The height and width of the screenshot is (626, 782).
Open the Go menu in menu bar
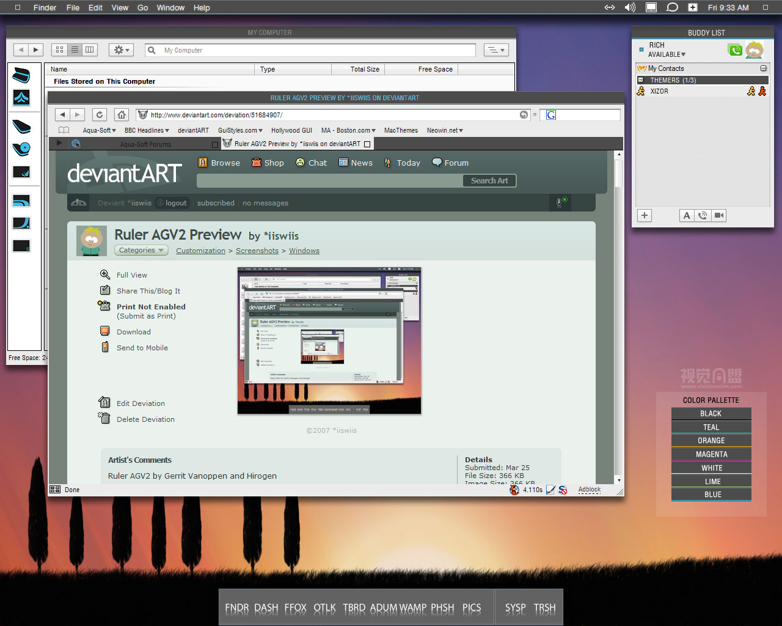pyautogui.click(x=143, y=7)
